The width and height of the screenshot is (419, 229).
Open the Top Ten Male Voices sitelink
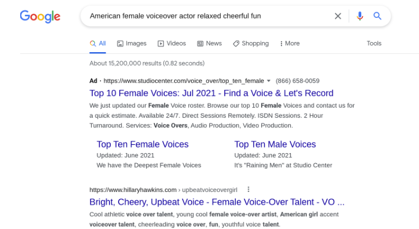click(x=275, y=144)
